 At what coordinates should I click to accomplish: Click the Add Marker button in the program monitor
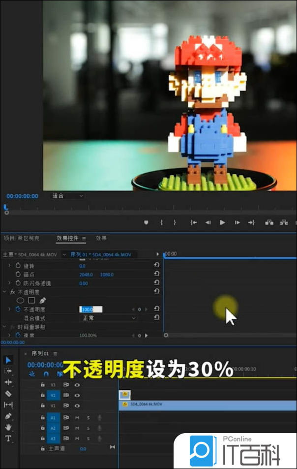pyautogui.click(x=146, y=222)
